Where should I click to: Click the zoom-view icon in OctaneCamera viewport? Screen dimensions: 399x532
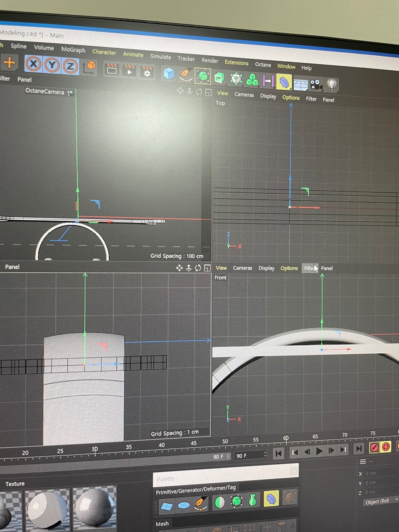(x=190, y=91)
